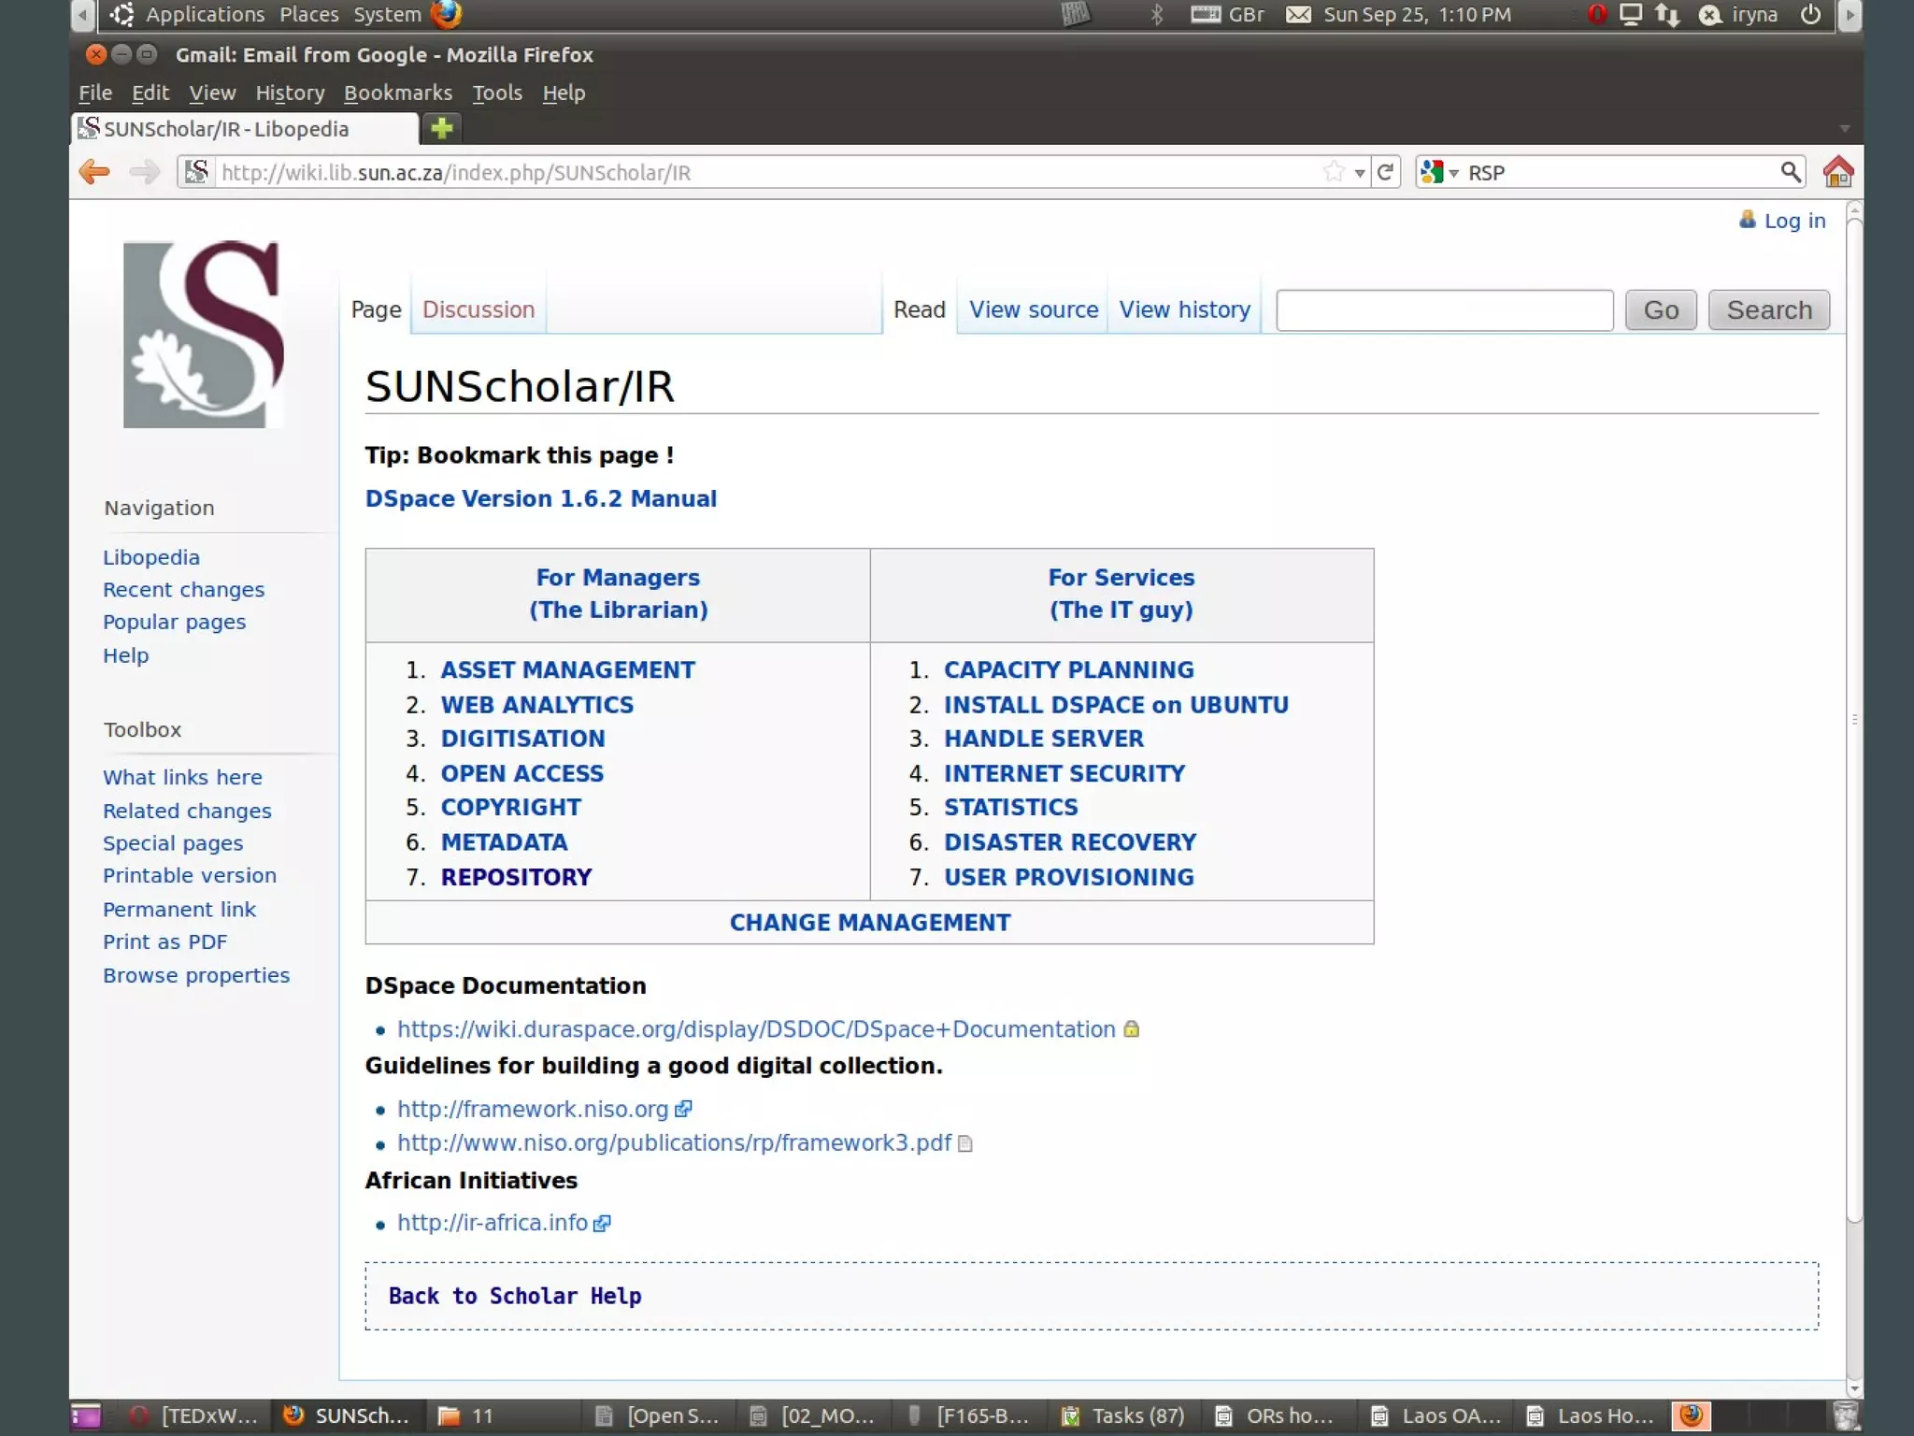Open a new tab with plus icon
Viewport: 1914px width, 1436px height.
442,128
